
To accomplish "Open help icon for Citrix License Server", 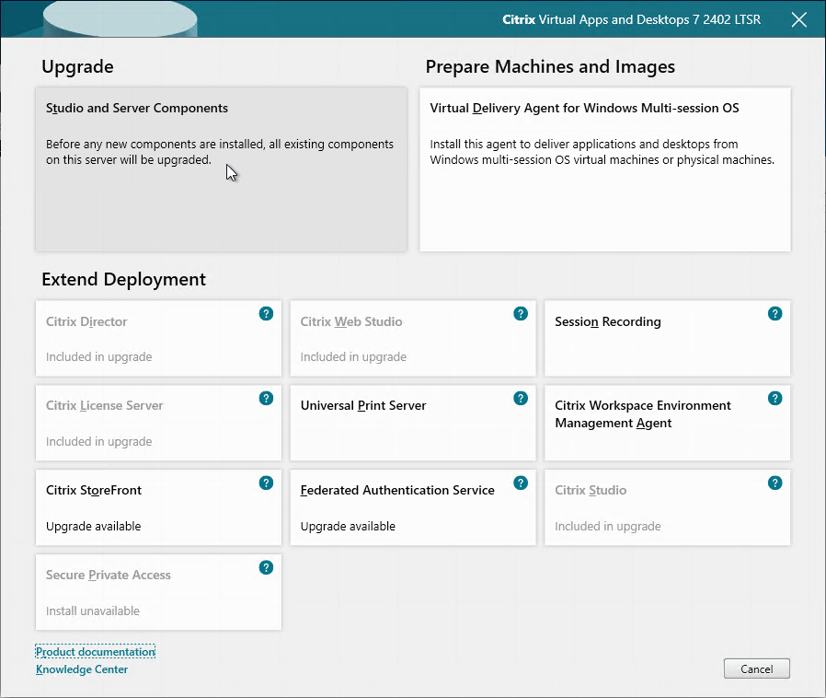I will point(266,398).
